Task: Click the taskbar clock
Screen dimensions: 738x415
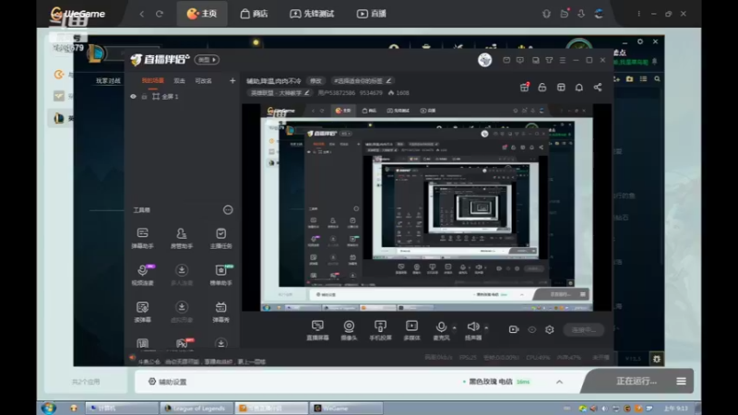Action: click(675, 408)
